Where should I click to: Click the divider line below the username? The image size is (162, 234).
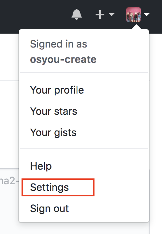tap(84, 73)
